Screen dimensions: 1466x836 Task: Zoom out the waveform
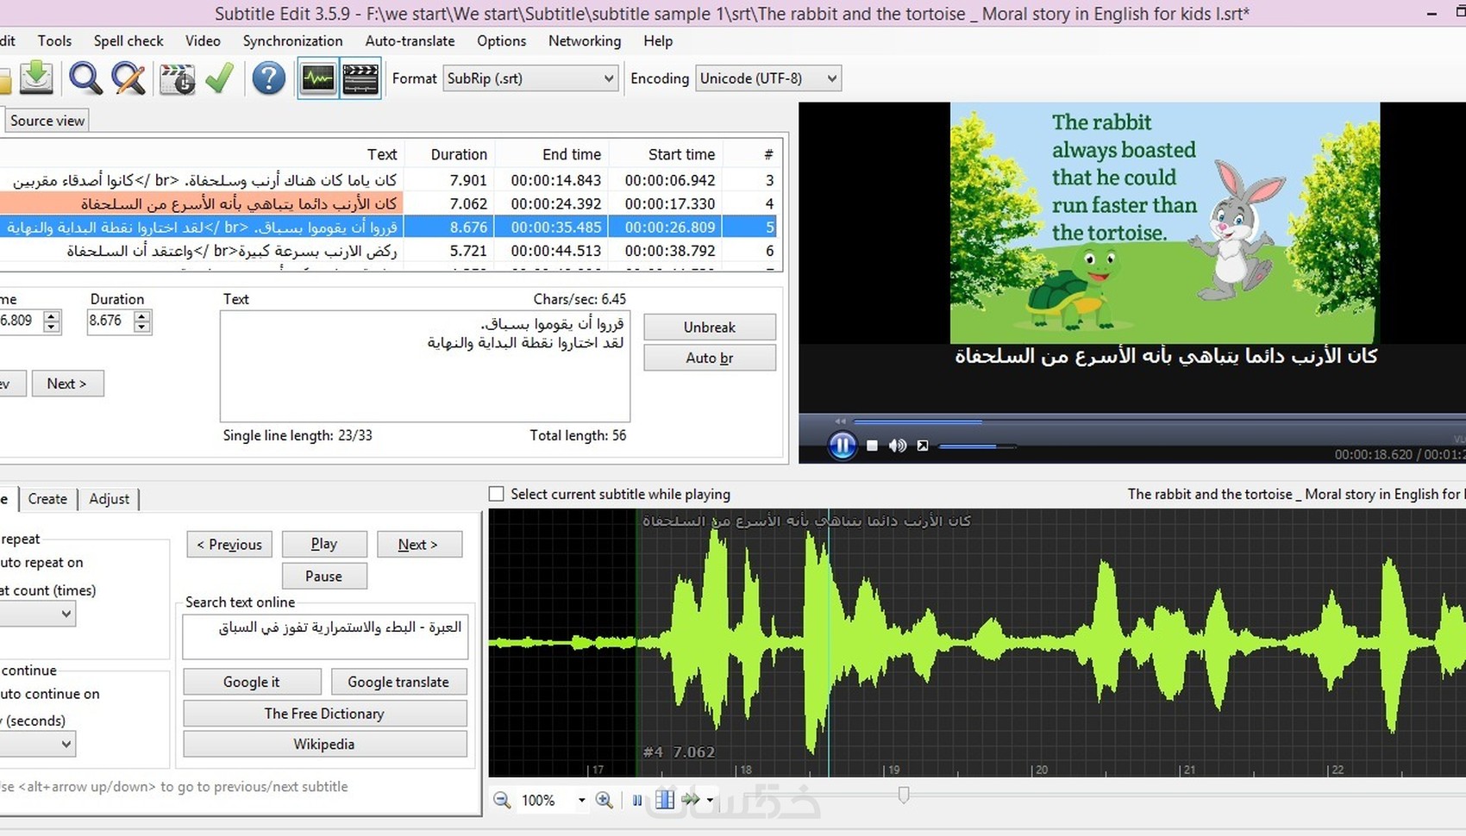[502, 800]
